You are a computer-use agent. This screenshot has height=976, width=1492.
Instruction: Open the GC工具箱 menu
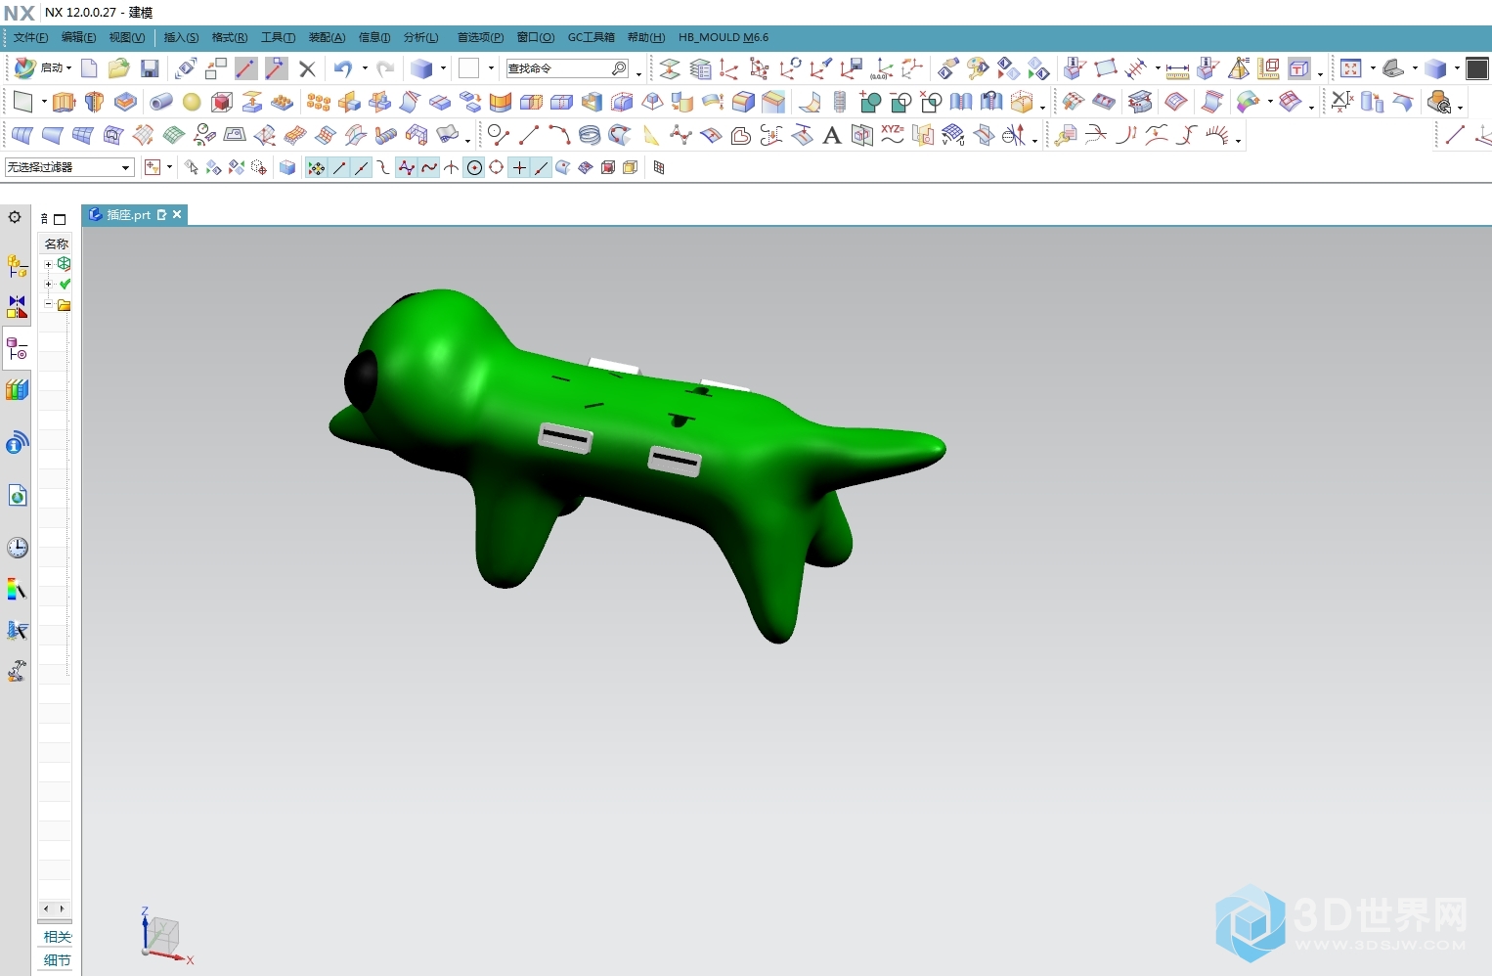pos(592,37)
